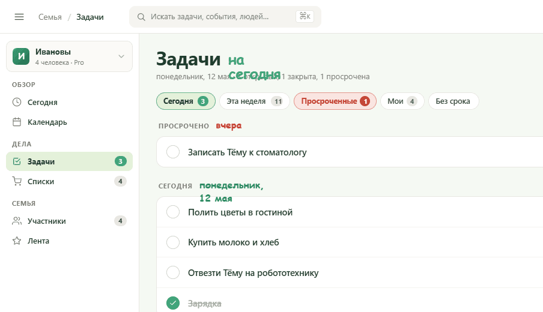Click the star icon beside Лента
The height and width of the screenshot is (312, 543).
click(x=17, y=241)
